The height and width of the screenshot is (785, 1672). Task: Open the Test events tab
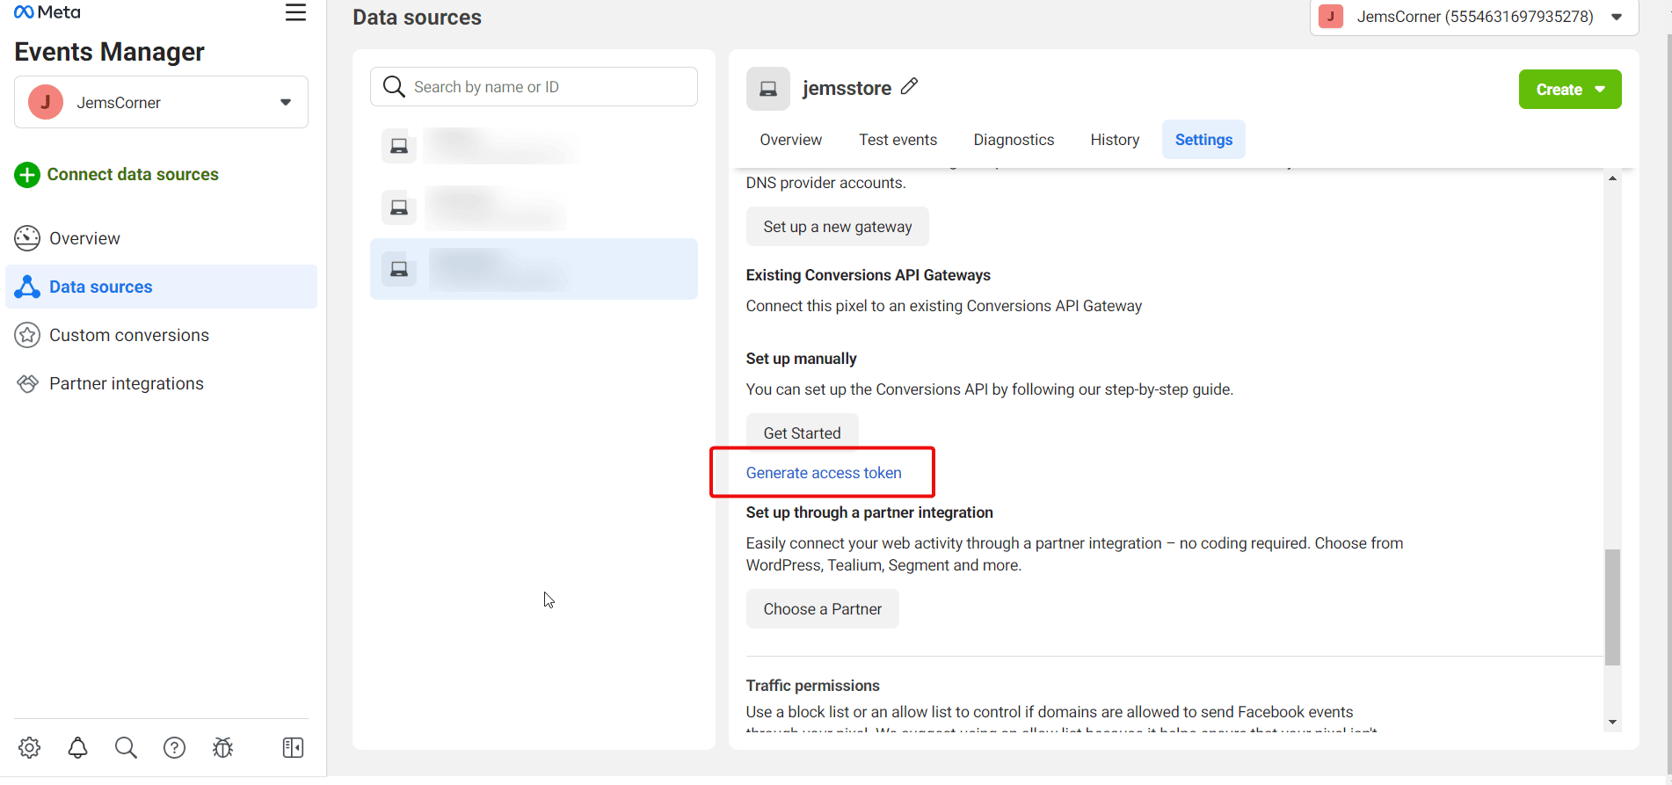pyautogui.click(x=898, y=140)
